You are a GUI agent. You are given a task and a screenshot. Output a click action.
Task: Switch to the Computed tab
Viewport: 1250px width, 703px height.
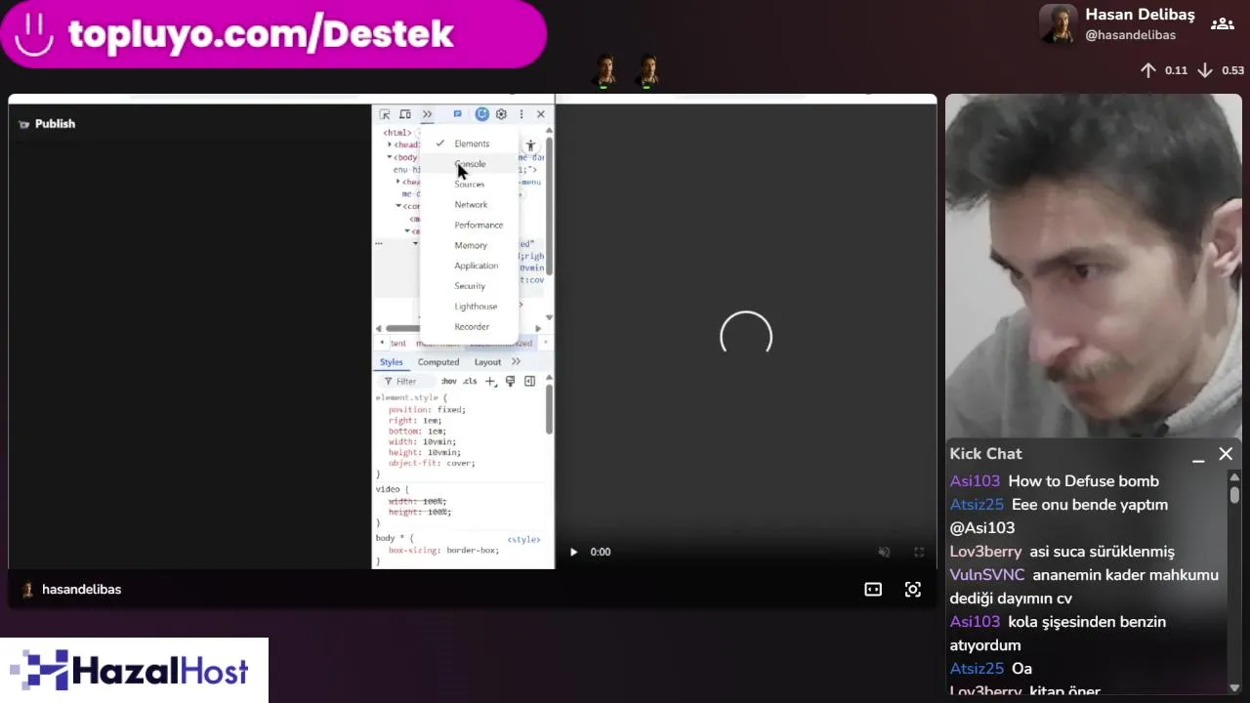438,362
